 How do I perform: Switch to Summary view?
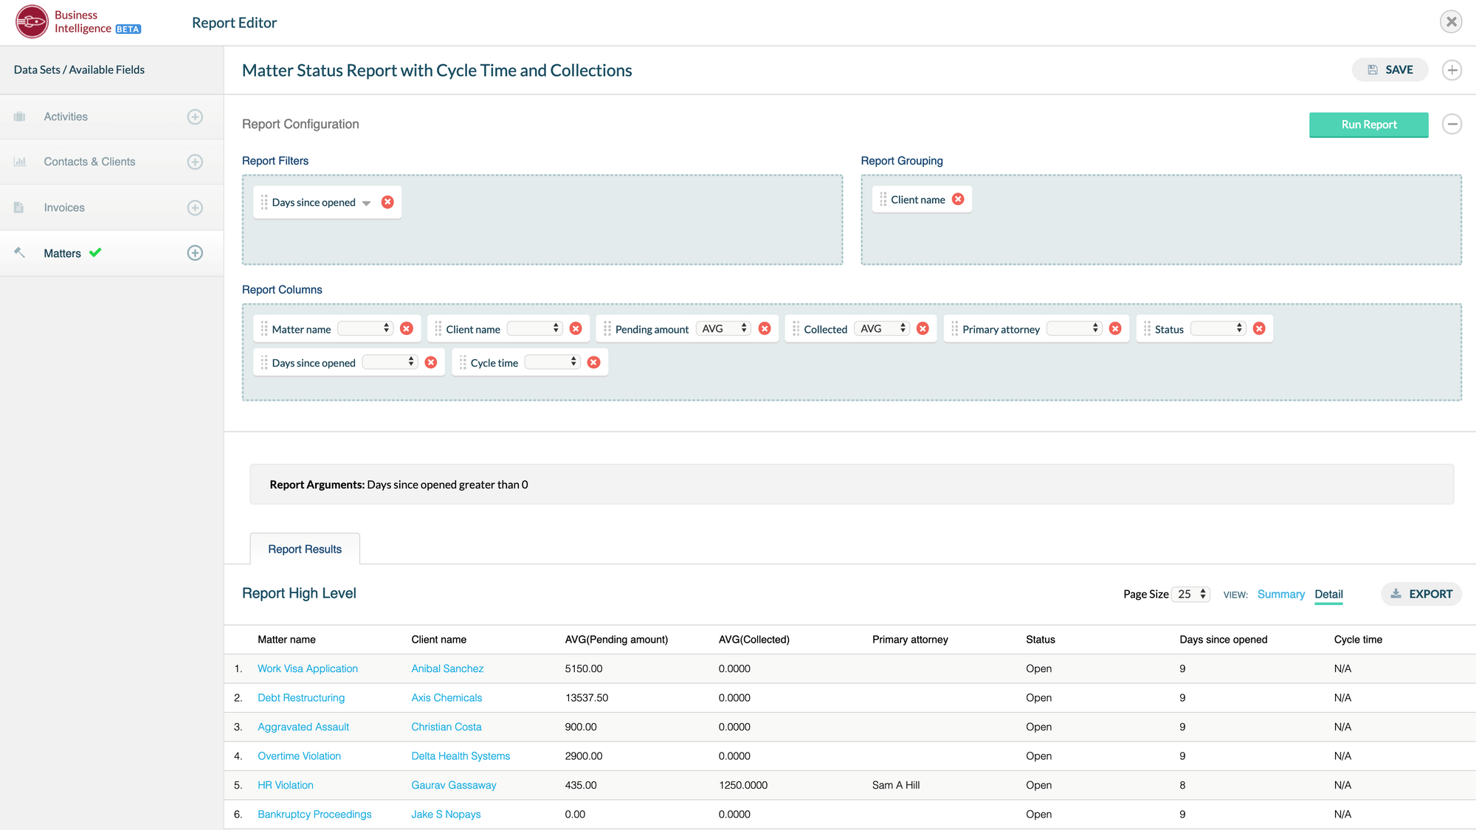[x=1280, y=594]
